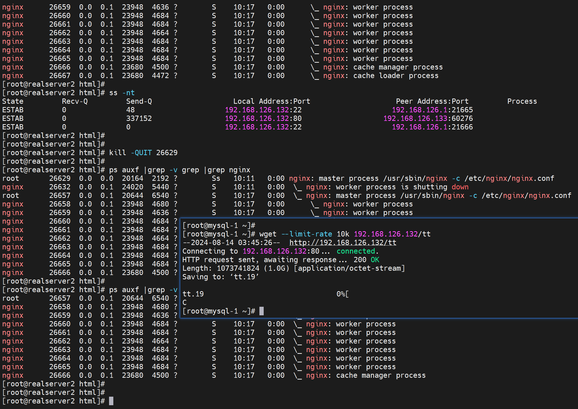Click the cursor at the realserver2 bottom prompt
Viewport: 578px width, 409px height.
pos(111,401)
